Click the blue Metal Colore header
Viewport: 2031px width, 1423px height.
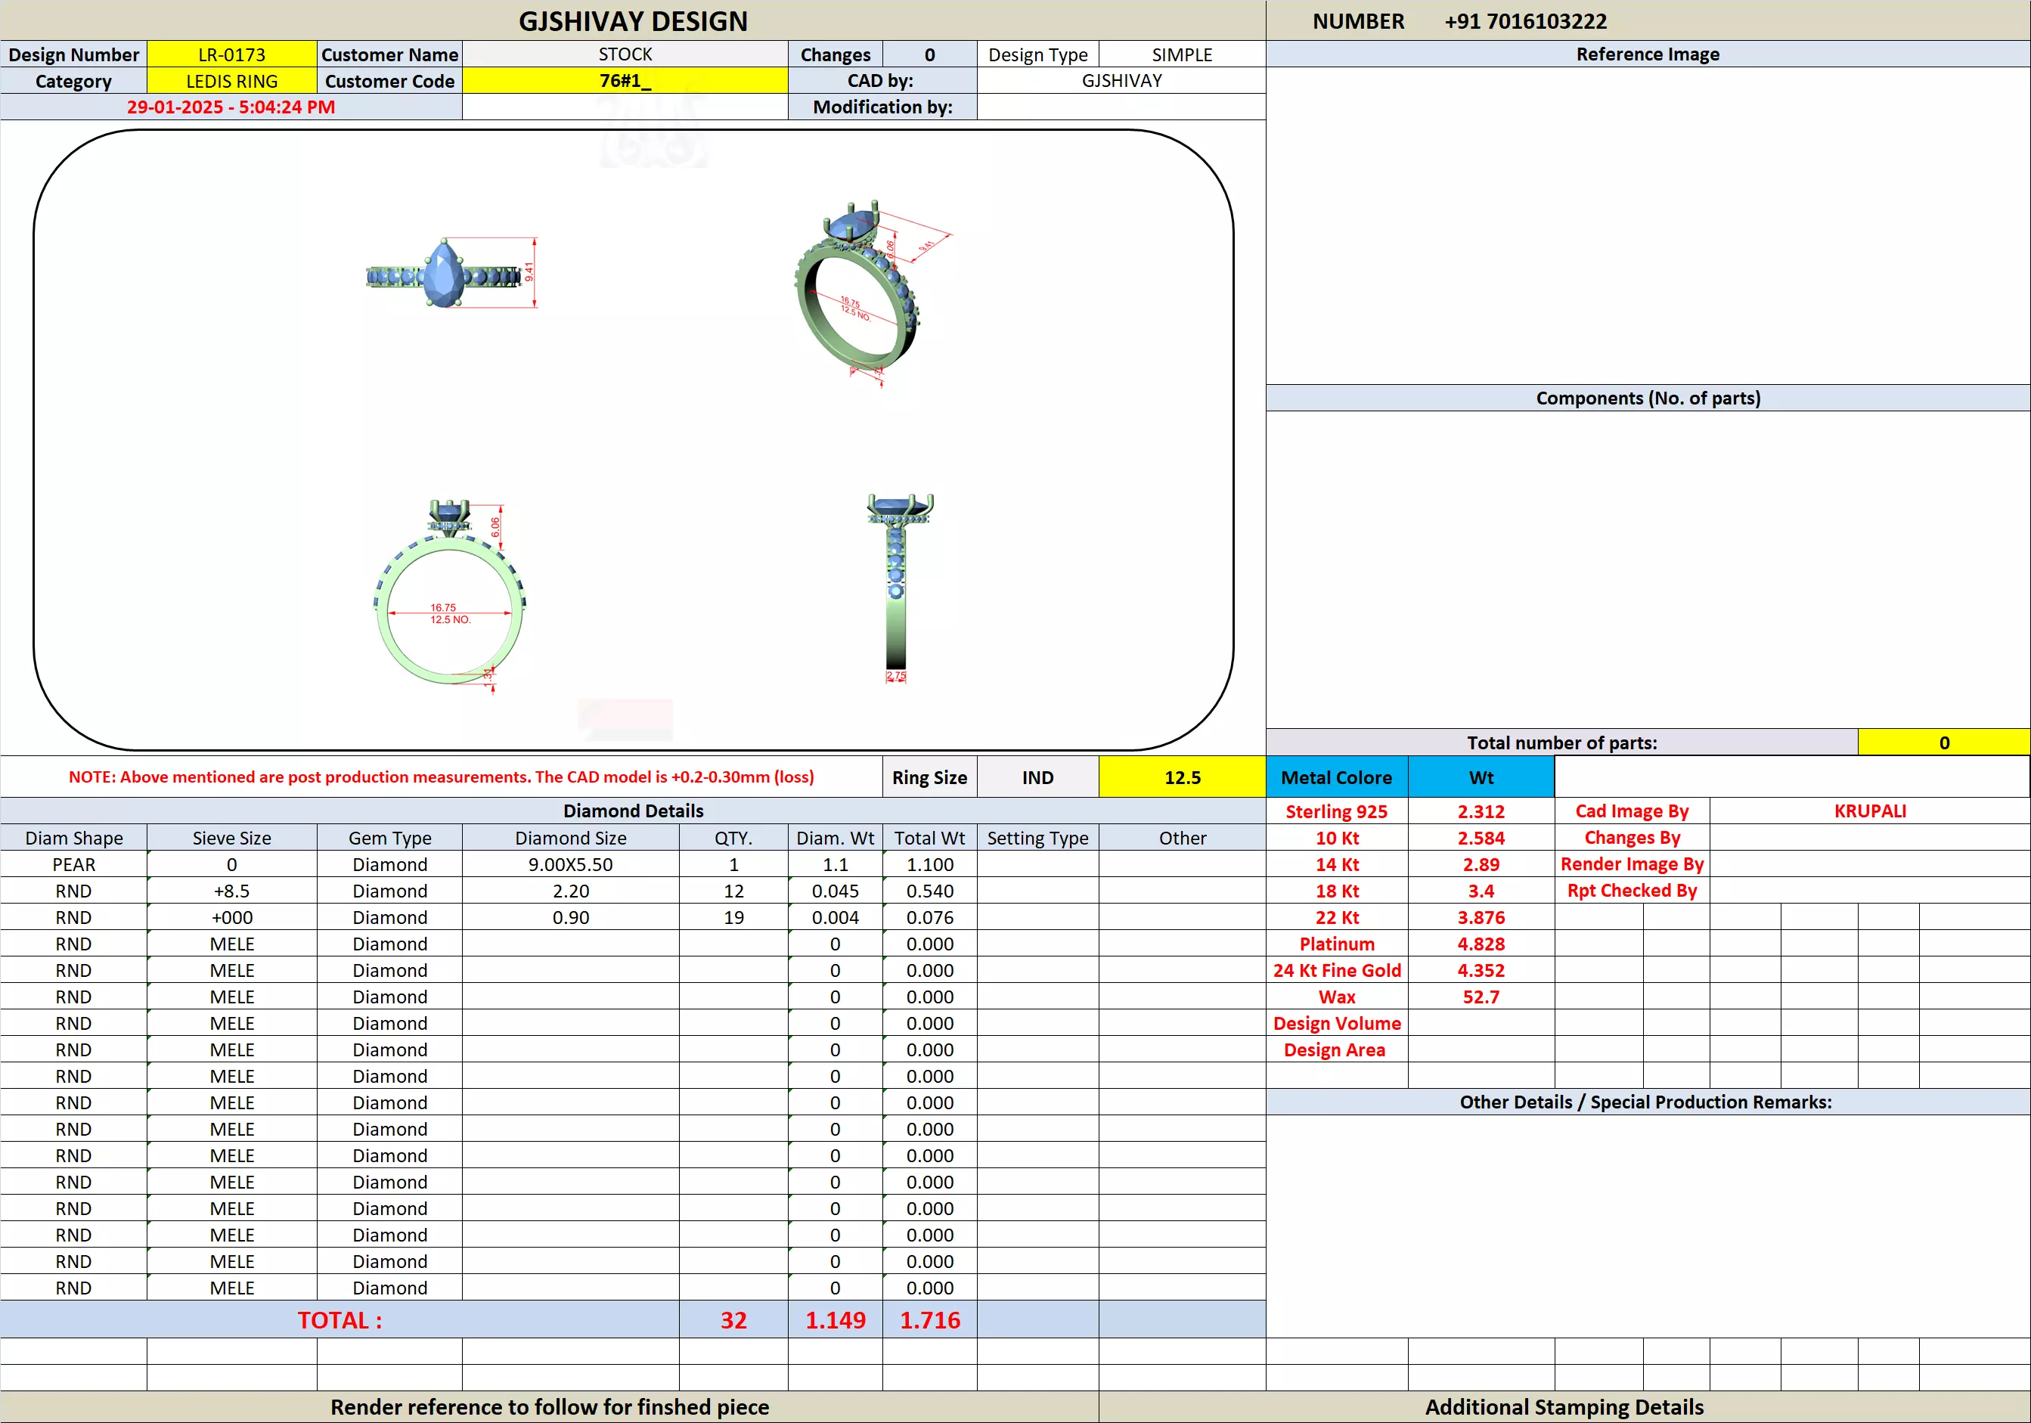point(1335,777)
